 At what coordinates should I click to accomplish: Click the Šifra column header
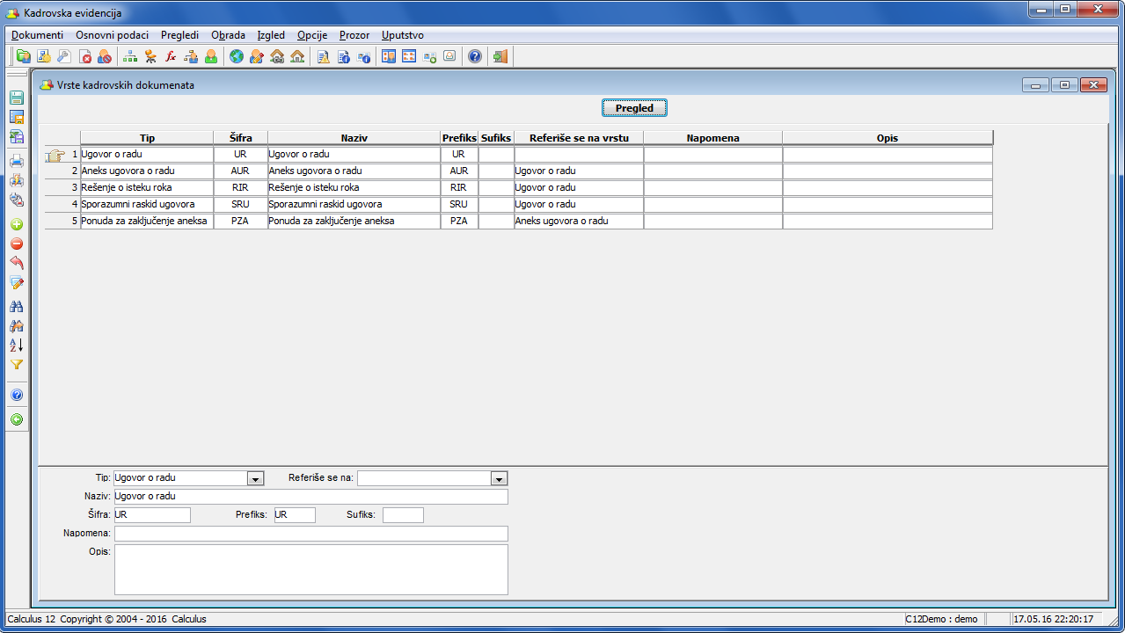[240, 138]
